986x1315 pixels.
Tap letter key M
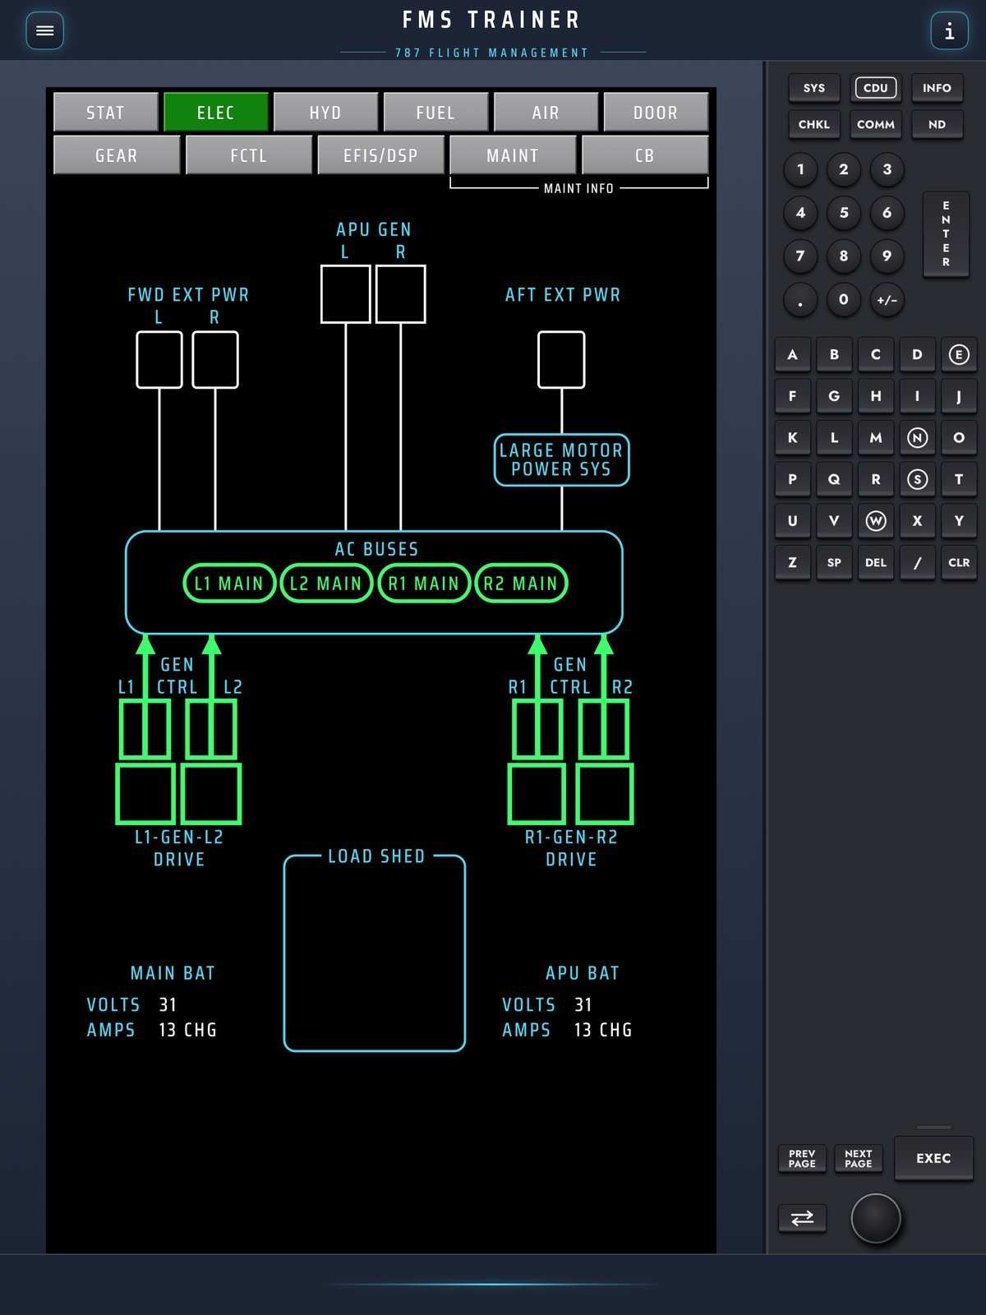pyautogui.click(x=876, y=437)
